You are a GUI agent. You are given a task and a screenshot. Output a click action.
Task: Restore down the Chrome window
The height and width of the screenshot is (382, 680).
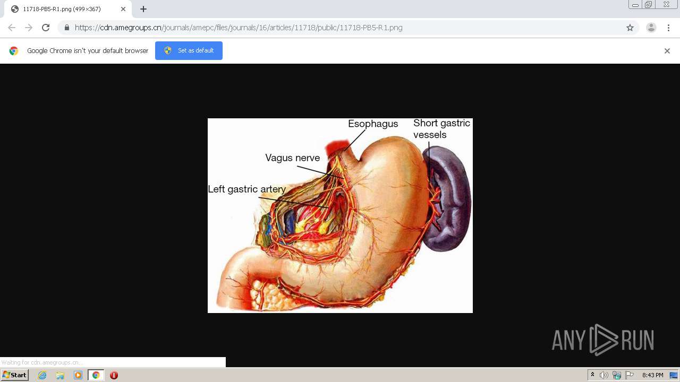point(649,4)
